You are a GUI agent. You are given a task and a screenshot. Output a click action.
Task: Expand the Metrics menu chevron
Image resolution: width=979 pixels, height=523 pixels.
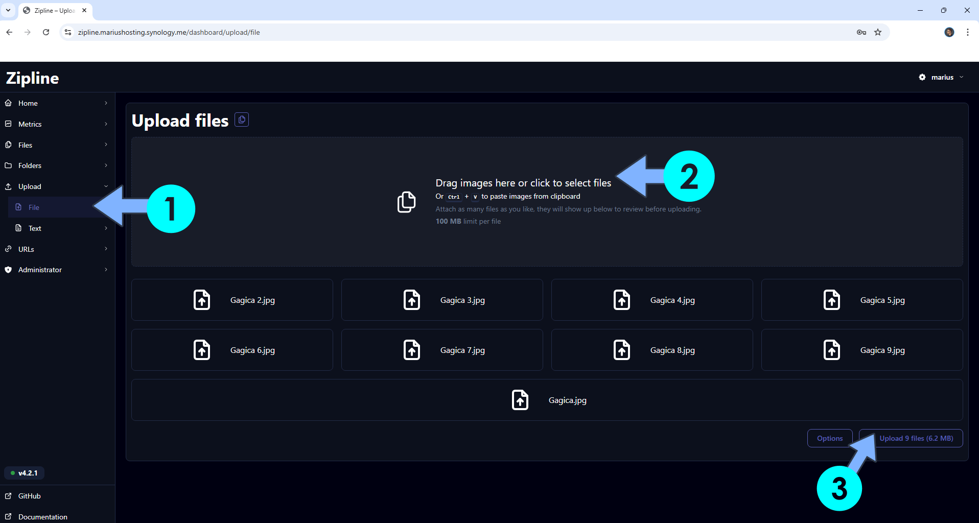(106, 124)
